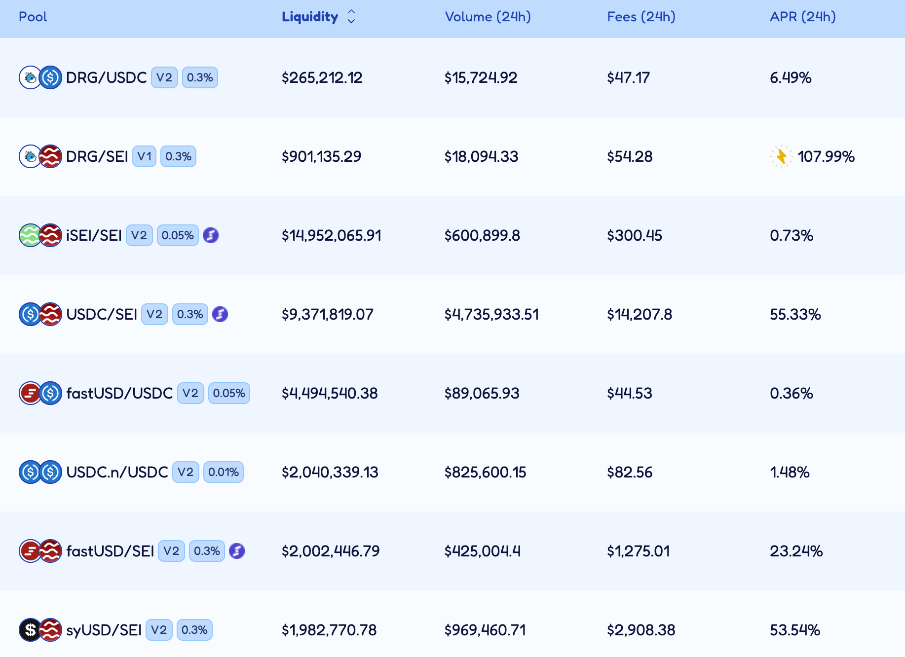Click the syUSD/SEI token pair icon
This screenshot has width=905, height=657.
coord(40,630)
